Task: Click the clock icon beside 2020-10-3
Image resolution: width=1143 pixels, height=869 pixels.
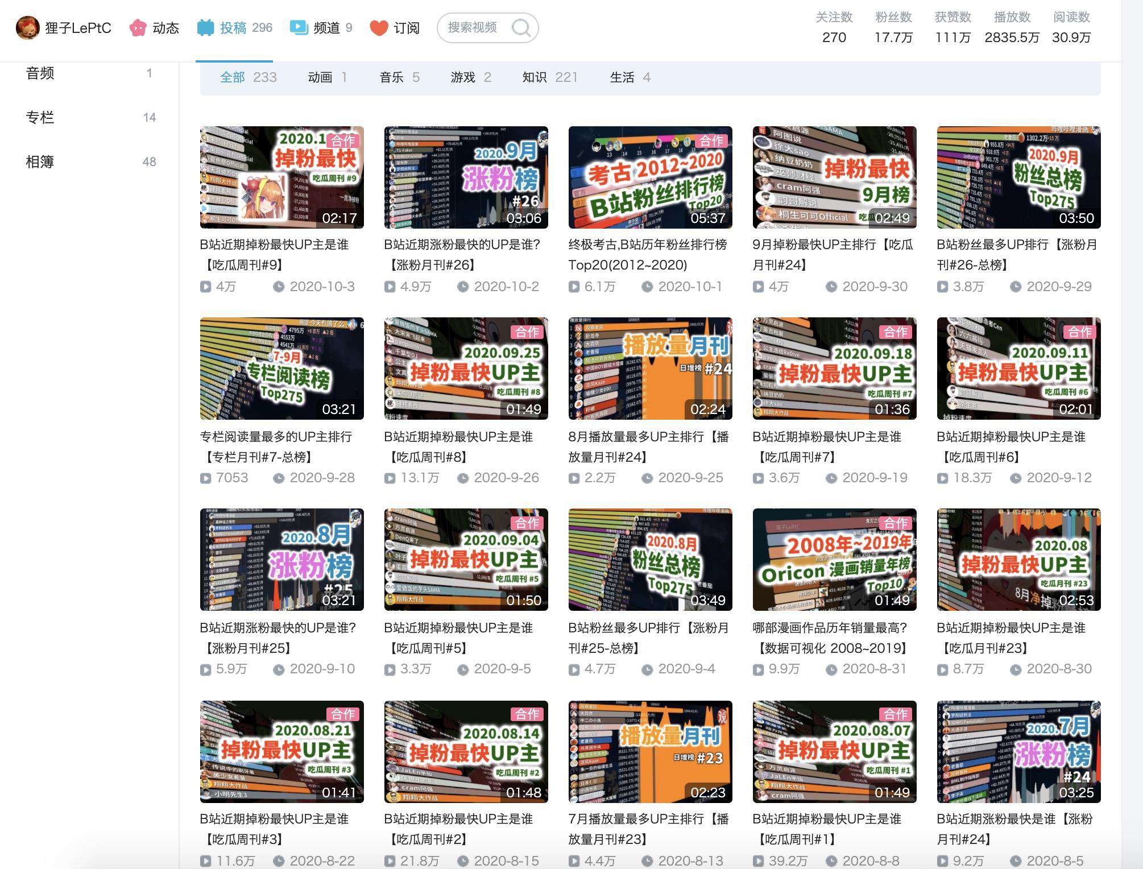Action: 279,287
